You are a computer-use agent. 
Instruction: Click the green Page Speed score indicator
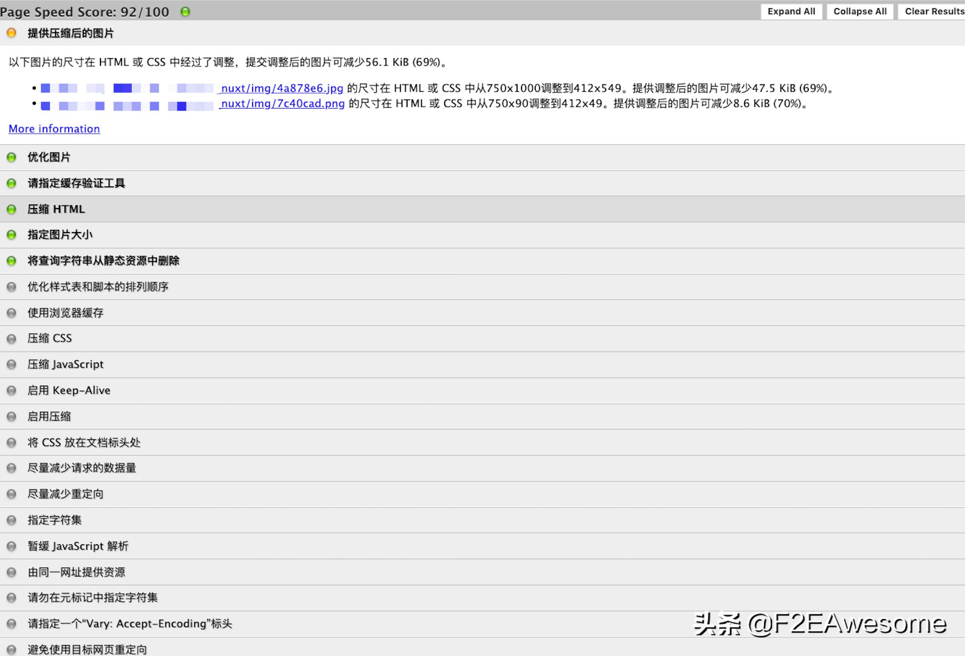point(185,12)
